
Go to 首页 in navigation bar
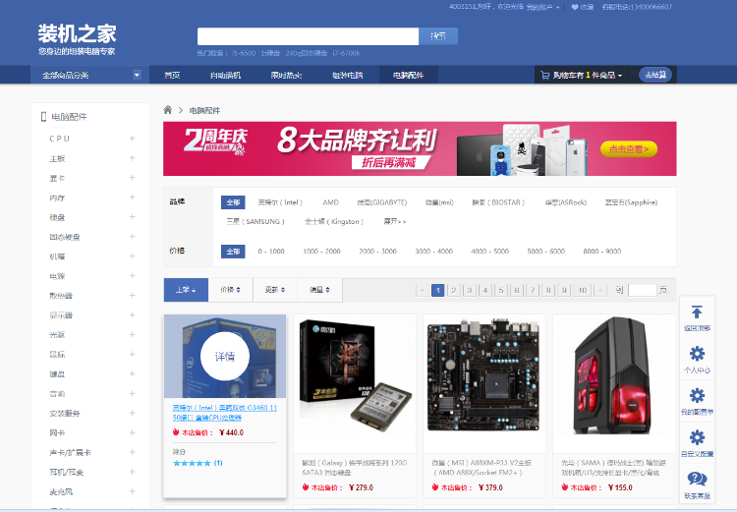click(172, 75)
